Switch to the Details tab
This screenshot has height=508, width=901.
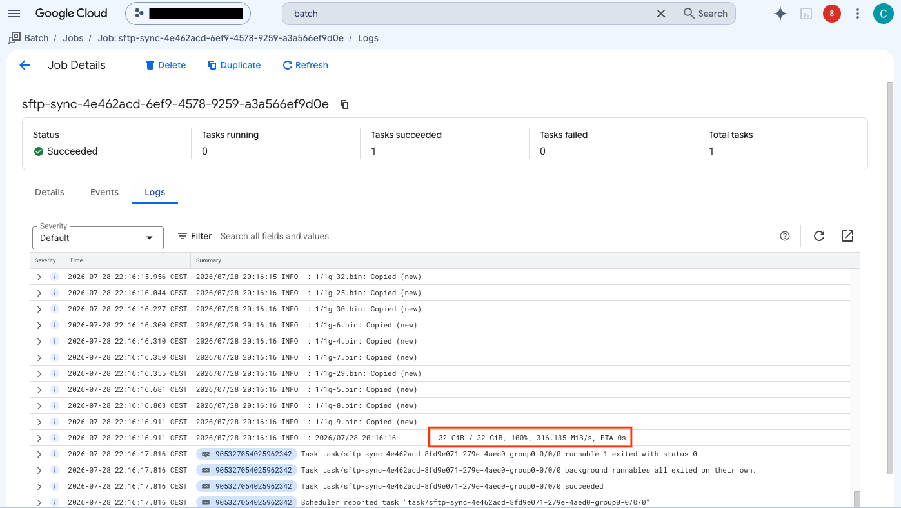[x=50, y=192]
